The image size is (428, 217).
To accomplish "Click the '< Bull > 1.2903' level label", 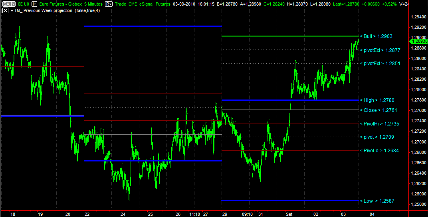I will (x=377, y=36).
